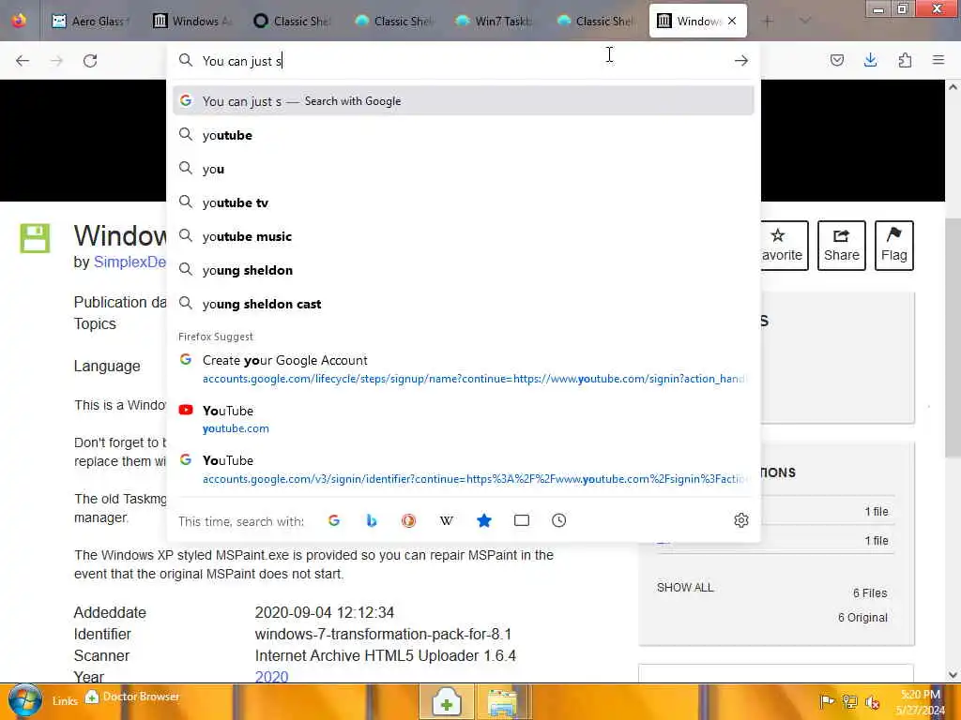This screenshot has height=720, width=961.
Task: Switch to Classic Shell tab with black circle icon
Action: click(293, 22)
